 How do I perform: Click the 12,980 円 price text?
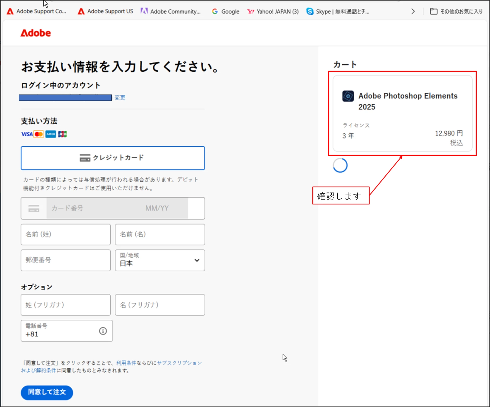449,133
